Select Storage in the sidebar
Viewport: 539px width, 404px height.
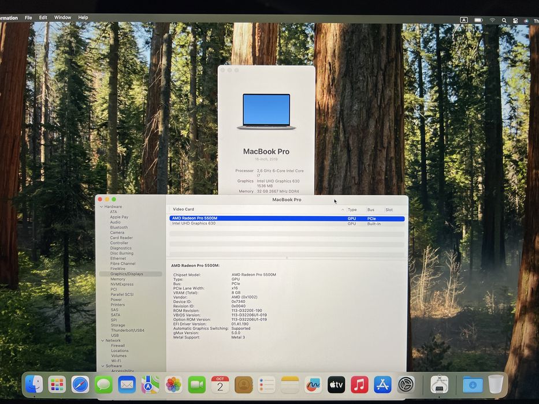coord(118,326)
